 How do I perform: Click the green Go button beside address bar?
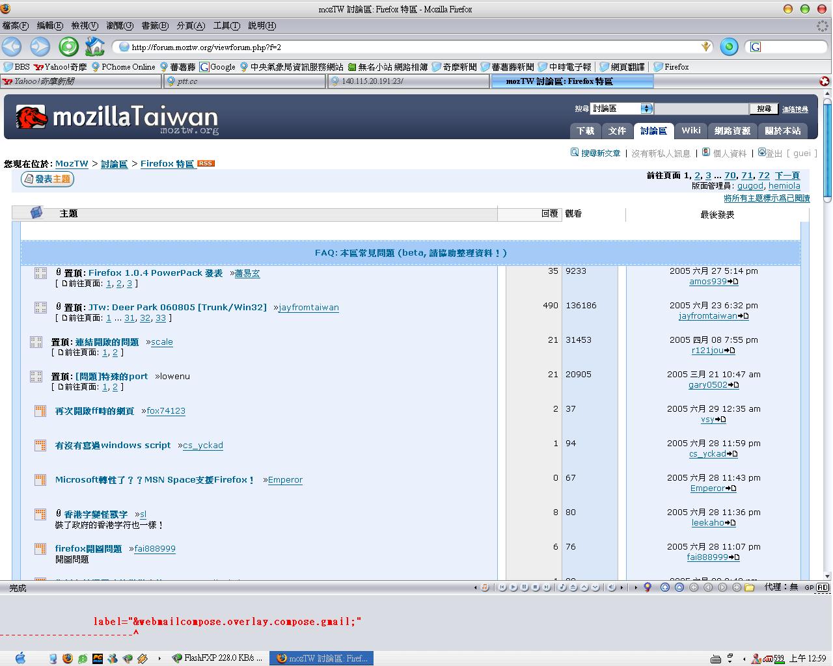(x=729, y=47)
